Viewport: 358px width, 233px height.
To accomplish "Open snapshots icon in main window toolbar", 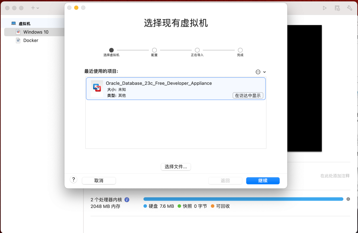I will pyautogui.click(x=337, y=8).
